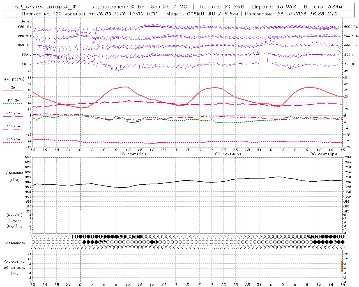Click the orange convective cloud bar
The image size is (359, 287).
(x=342, y=266)
